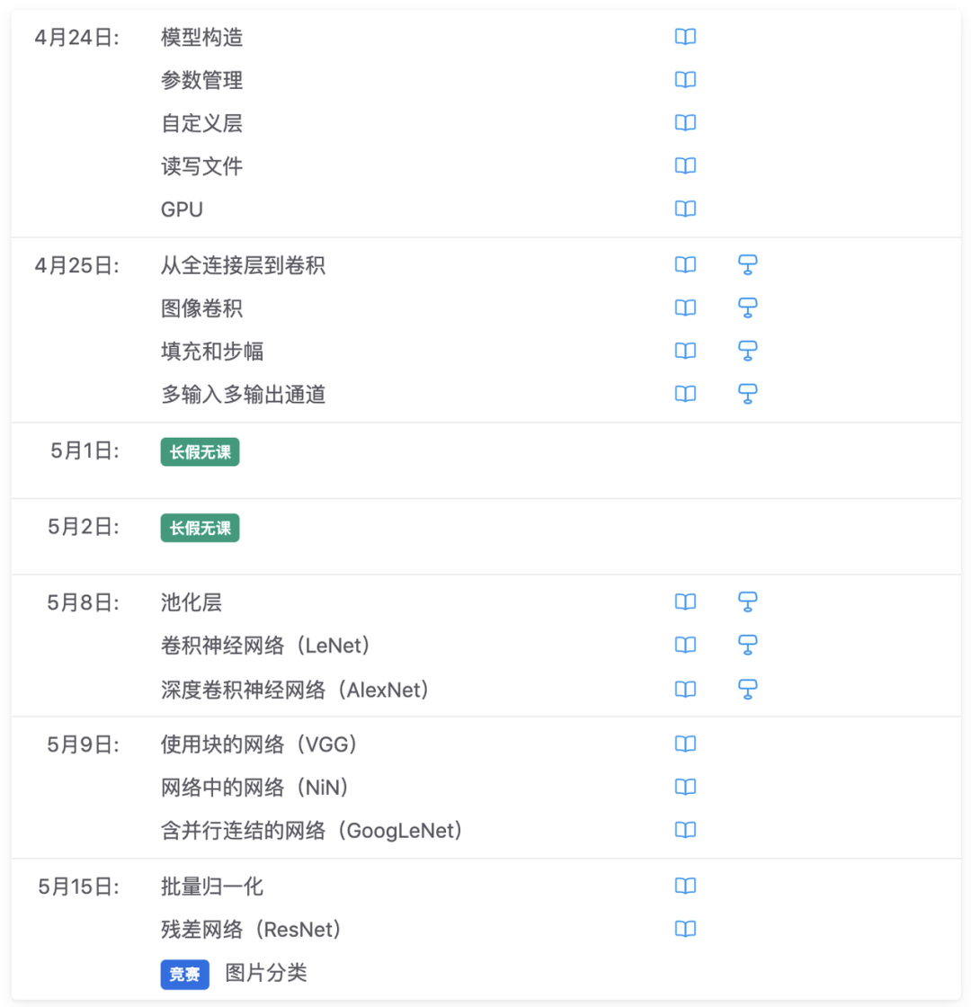The image size is (971, 1007).
Task: Open slides icon for 池化层
Action: point(747,602)
